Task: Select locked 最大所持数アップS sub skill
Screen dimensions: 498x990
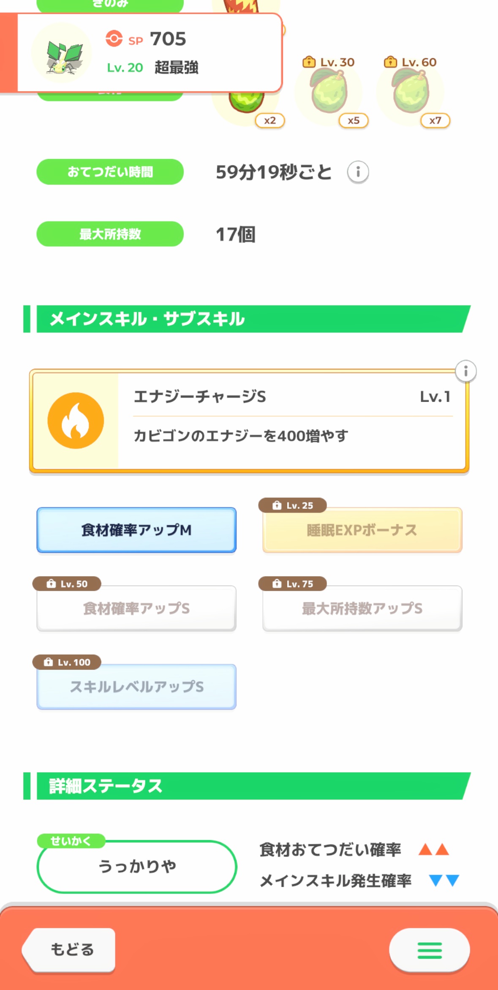Action: click(362, 608)
